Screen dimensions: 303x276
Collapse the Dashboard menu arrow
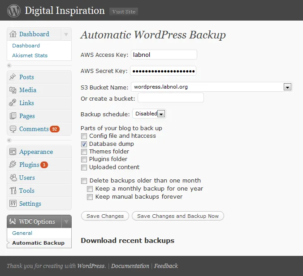[x=66, y=34]
